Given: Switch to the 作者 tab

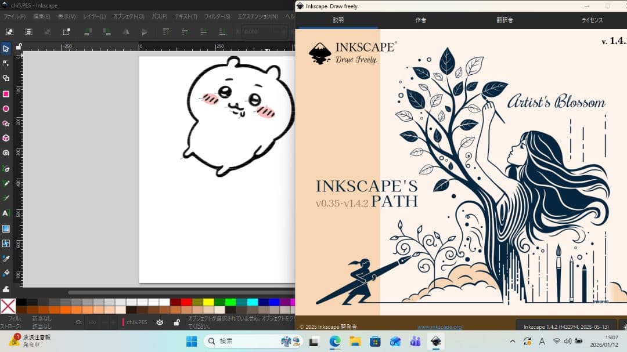Looking at the screenshot, I should [421, 20].
